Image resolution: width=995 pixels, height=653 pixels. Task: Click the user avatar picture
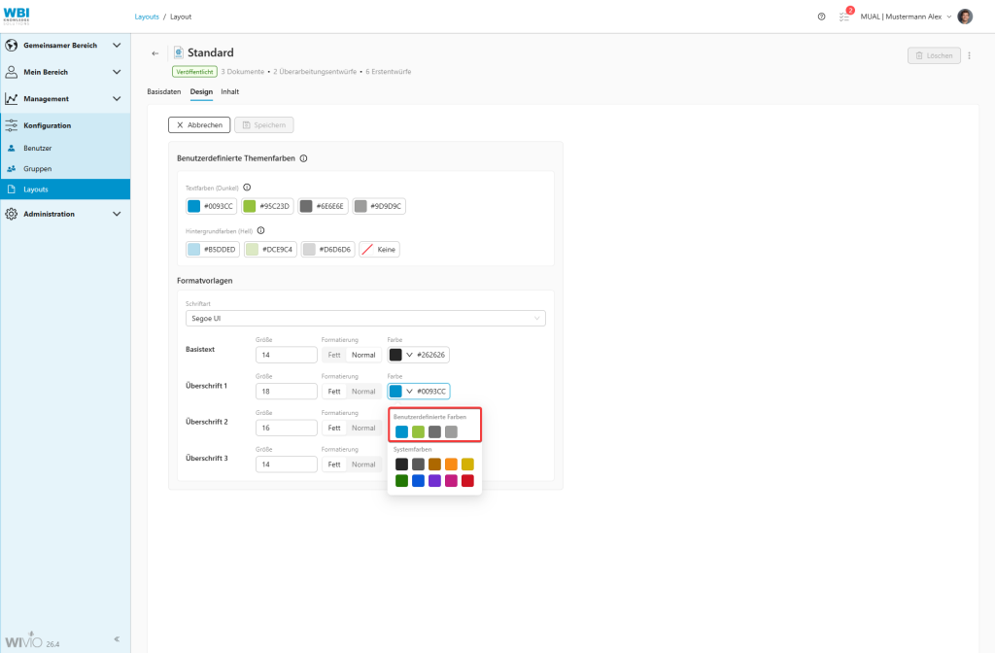[x=965, y=17]
